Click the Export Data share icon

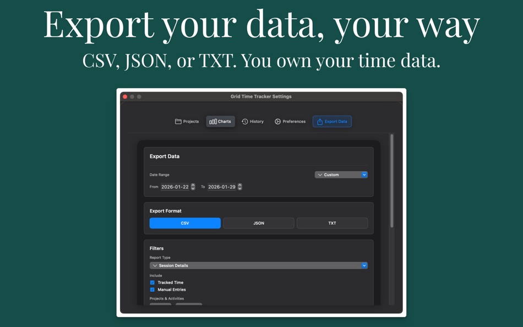coord(319,121)
